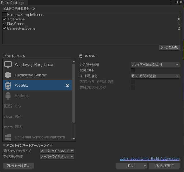Click the Dedicated Server rack icon
This screenshot has height=172, width=184.
click(x=8, y=75)
